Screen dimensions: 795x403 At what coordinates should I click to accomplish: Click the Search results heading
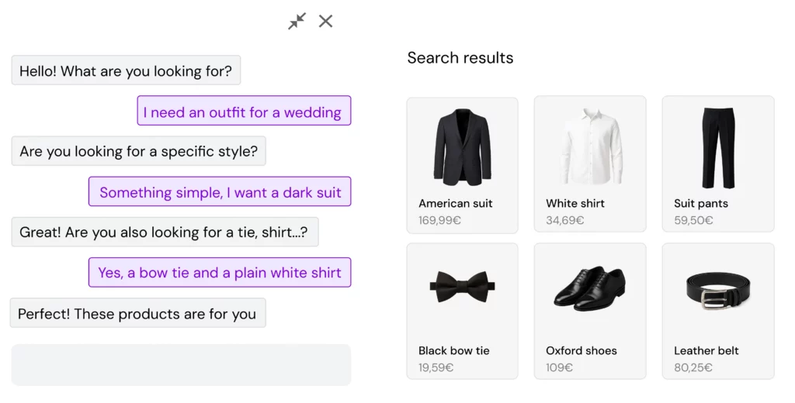(460, 58)
